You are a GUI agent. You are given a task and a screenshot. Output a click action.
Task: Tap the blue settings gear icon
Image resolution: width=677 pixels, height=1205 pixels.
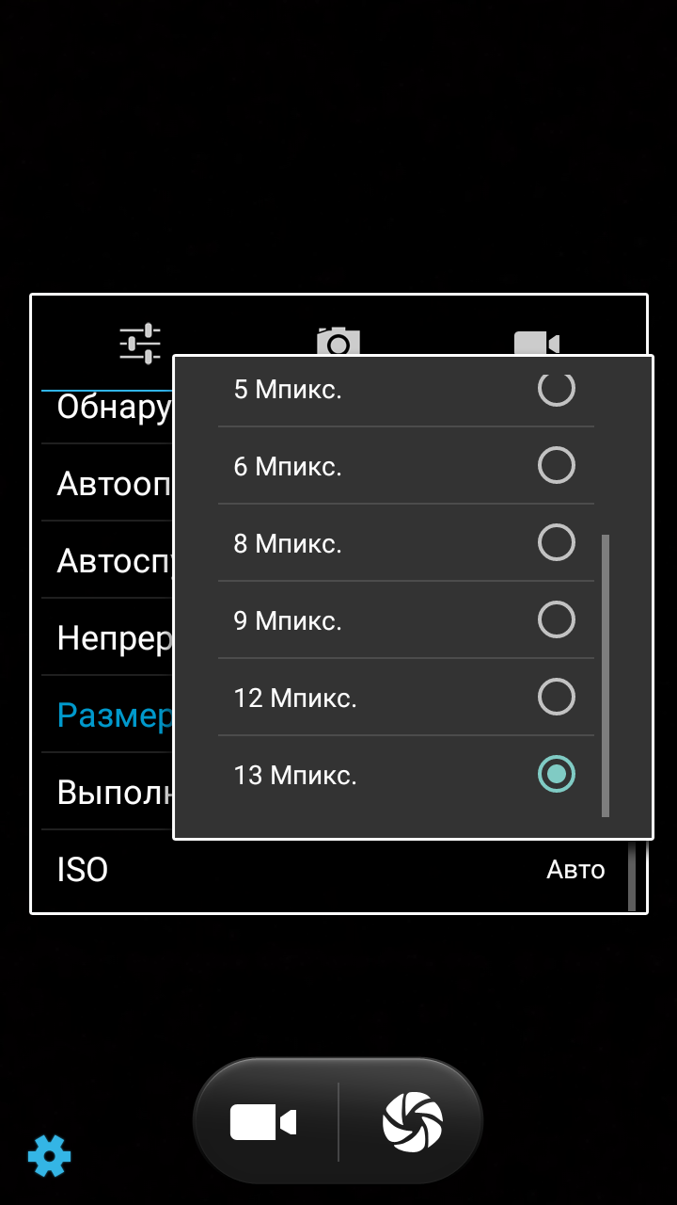click(49, 1155)
